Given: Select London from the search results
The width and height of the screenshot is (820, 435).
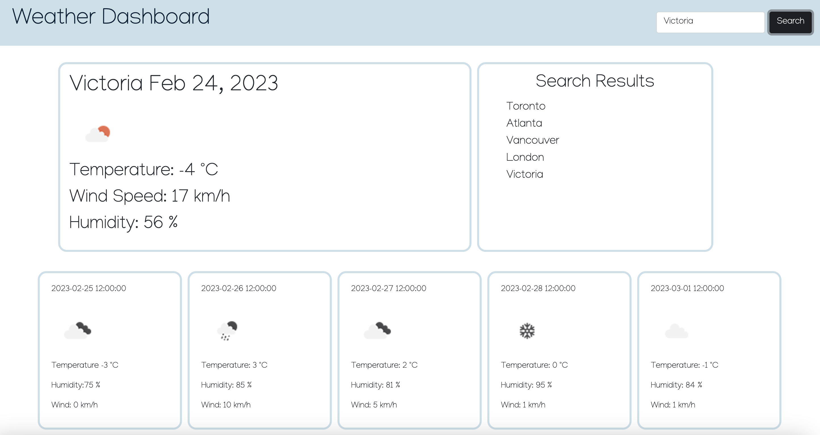Looking at the screenshot, I should [x=525, y=157].
